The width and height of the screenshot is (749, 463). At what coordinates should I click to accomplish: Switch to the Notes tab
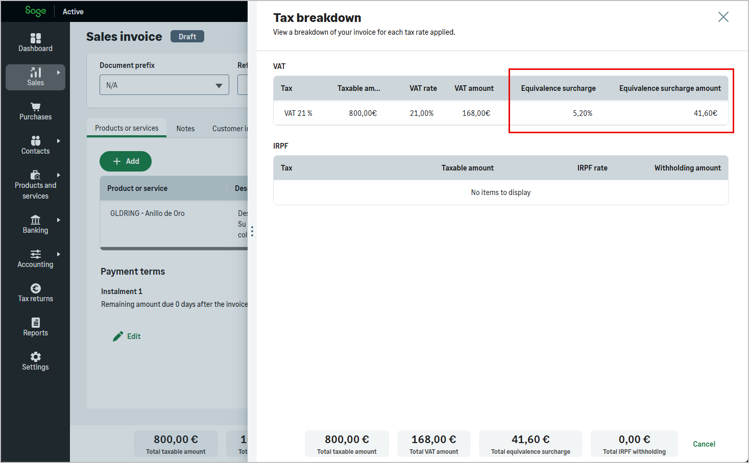(185, 129)
